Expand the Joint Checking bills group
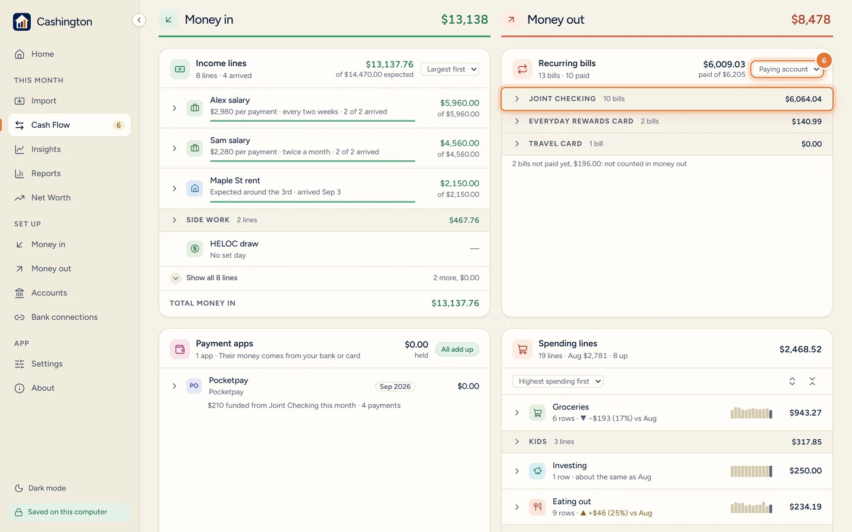Viewport: 852px width, 532px height. tap(667, 99)
